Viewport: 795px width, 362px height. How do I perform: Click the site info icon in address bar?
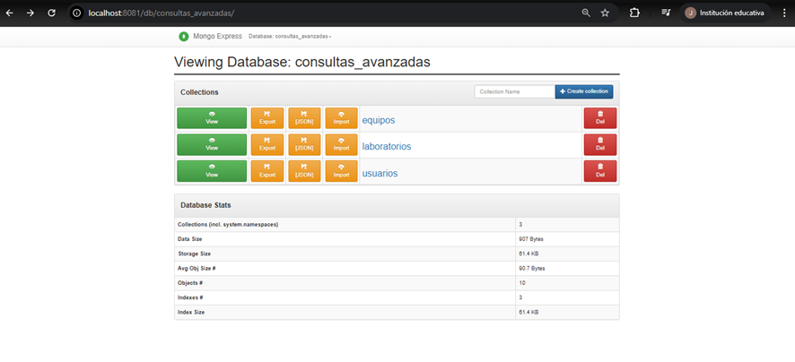[76, 13]
